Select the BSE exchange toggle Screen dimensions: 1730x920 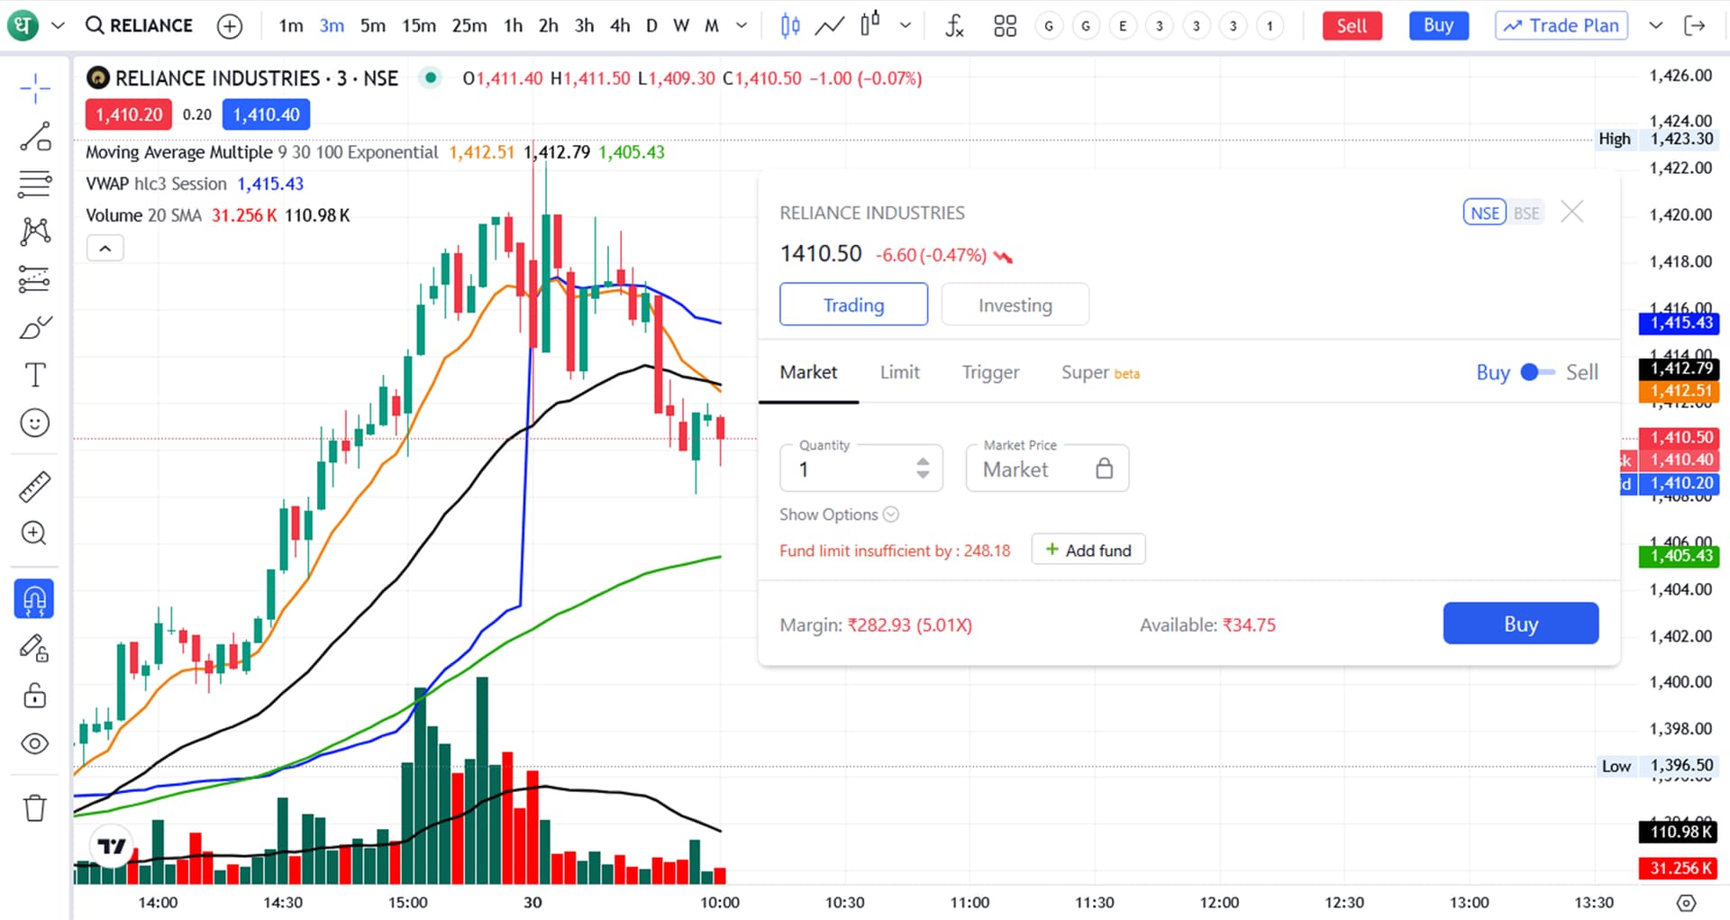tap(1526, 213)
